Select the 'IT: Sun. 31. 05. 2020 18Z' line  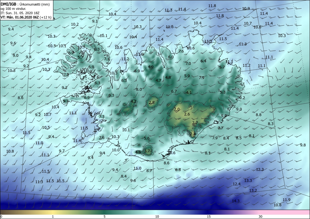20,13
